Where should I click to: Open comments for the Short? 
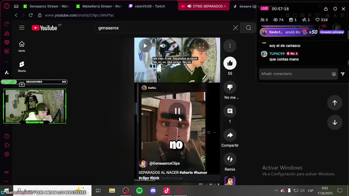tap(230, 111)
